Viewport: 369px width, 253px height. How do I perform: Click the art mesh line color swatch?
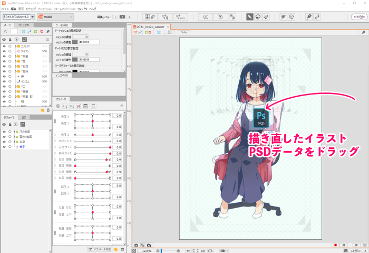click(x=75, y=42)
